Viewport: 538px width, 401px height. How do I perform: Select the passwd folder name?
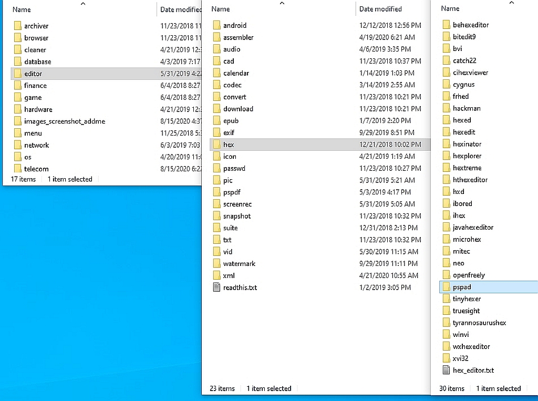coord(234,168)
